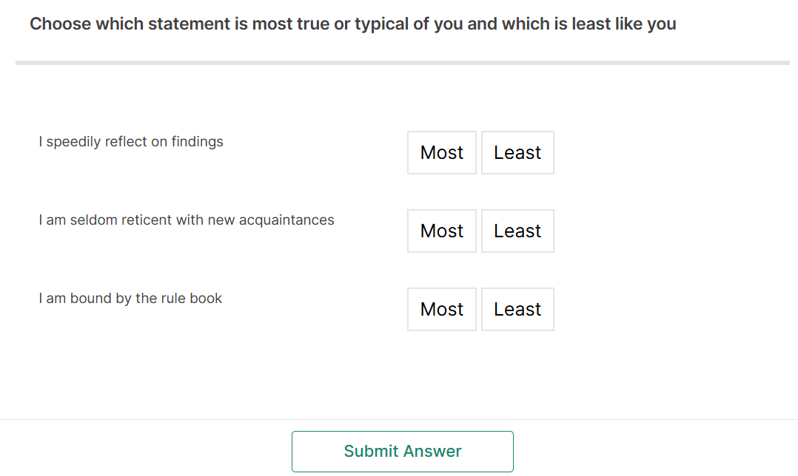The width and height of the screenshot is (798, 476).
Task: Click the word 'findings' in the first statement
Action: [197, 142]
